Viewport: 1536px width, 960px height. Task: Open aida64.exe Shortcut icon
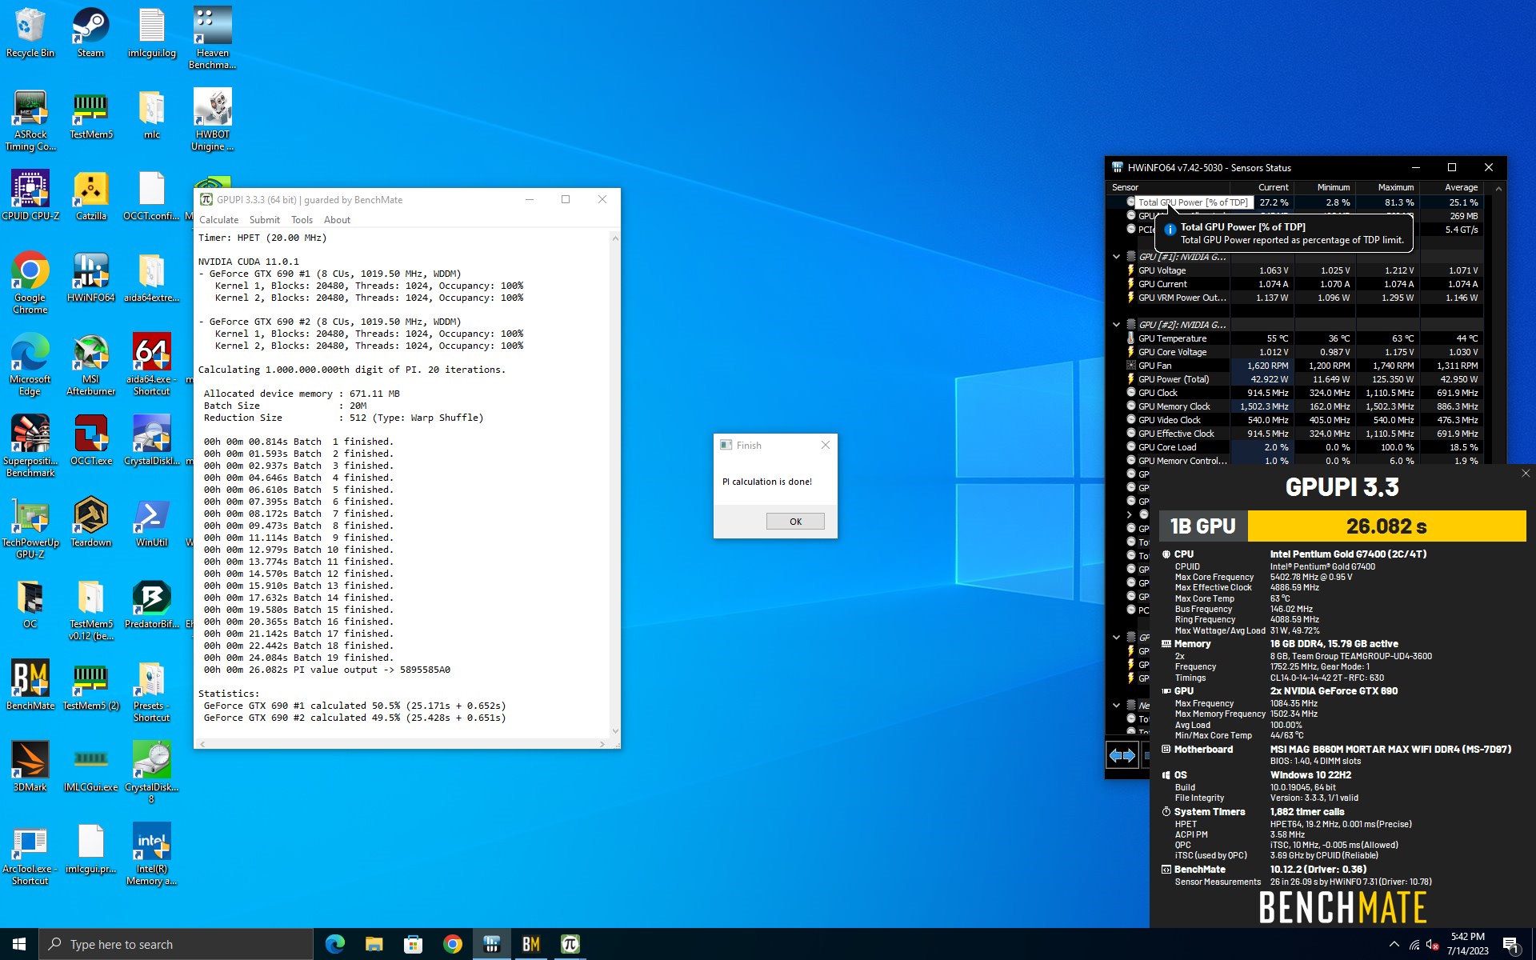point(151,365)
